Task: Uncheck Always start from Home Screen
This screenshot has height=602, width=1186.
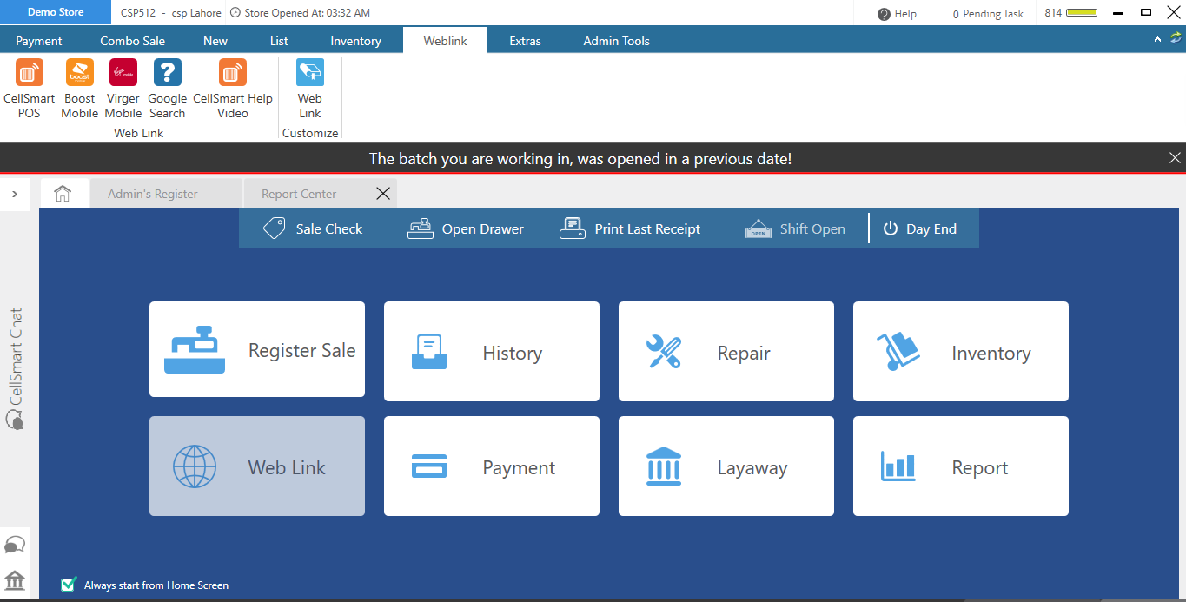Action: coord(69,585)
